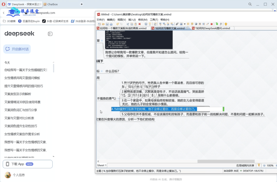This screenshot has width=277, height=182.
Task: Open the 3D建模 bookmark folder
Action: pos(9,21)
